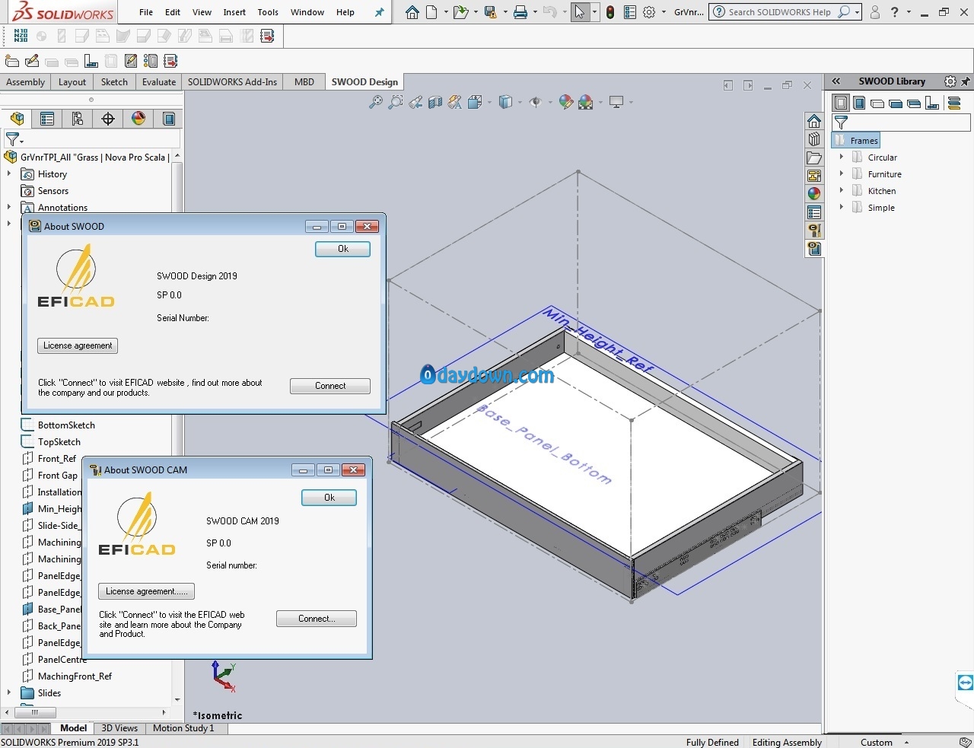974x748 pixels.
Task: Pin the SWOOD Library pane
Action: coord(966,81)
